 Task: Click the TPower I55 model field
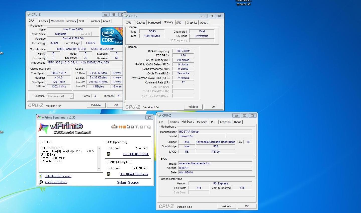pos(202,136)
